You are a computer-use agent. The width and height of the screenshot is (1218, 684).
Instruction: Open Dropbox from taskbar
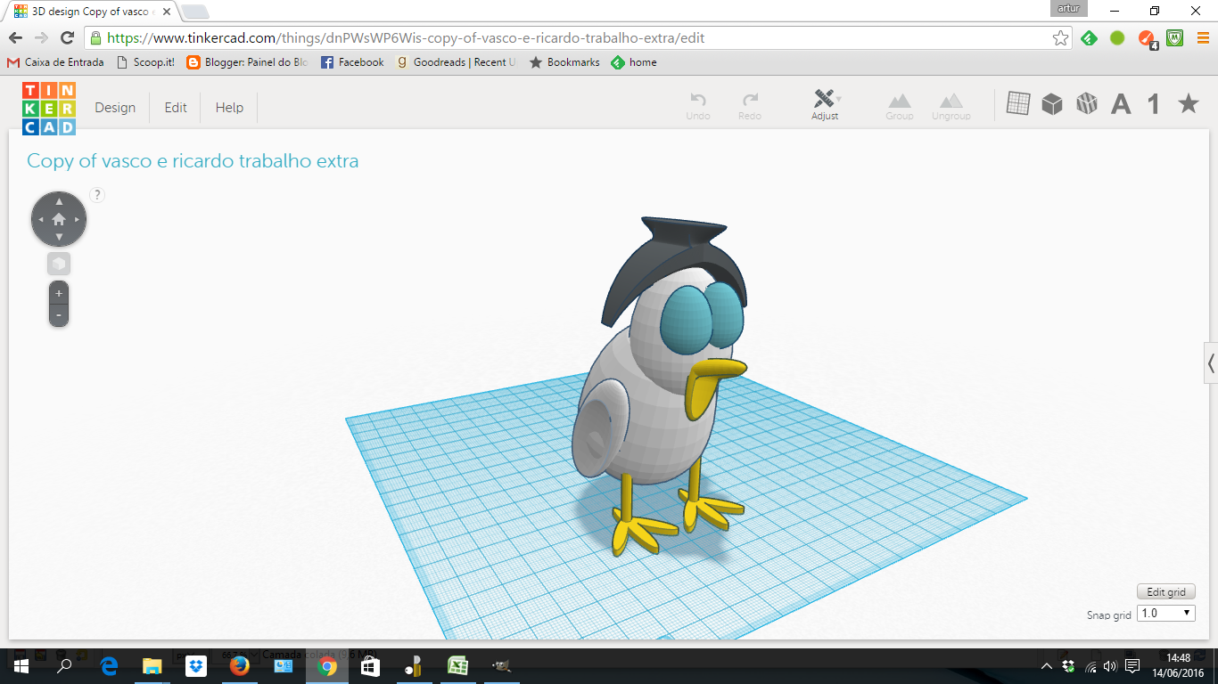(195, 666)
